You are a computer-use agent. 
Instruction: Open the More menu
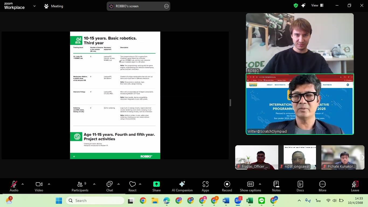tap(322, 186)
